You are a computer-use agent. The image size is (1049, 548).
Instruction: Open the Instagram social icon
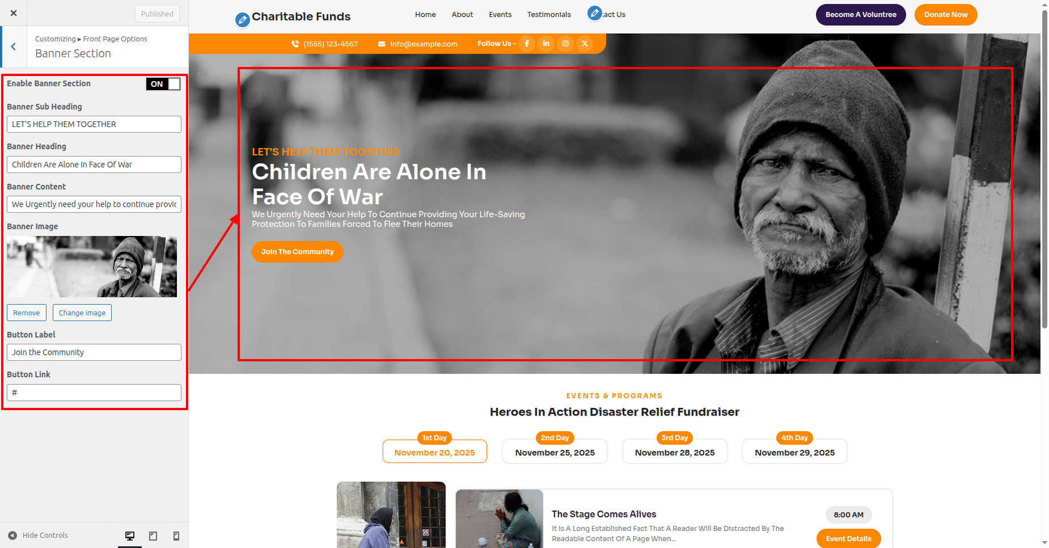point(565,44)
